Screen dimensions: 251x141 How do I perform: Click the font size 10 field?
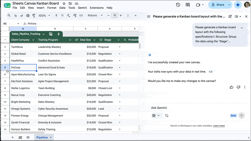[115, 16]
